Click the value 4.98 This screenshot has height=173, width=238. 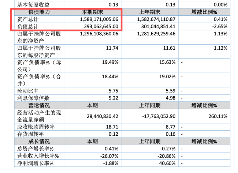point(171,98)
